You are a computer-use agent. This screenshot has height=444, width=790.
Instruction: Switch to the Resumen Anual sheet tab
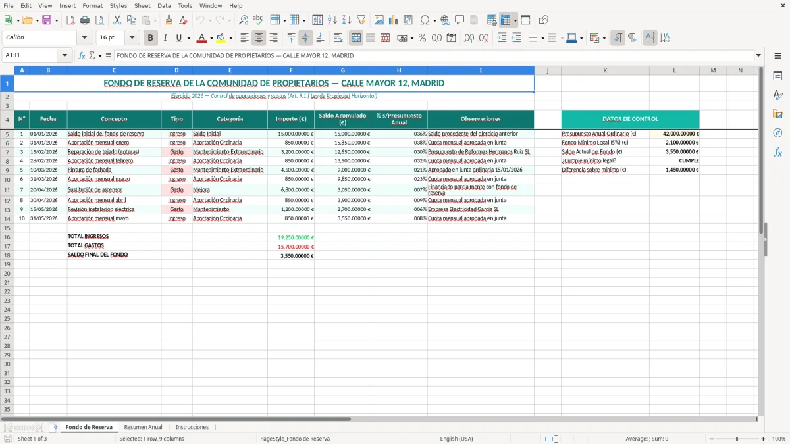click(143, 427)
